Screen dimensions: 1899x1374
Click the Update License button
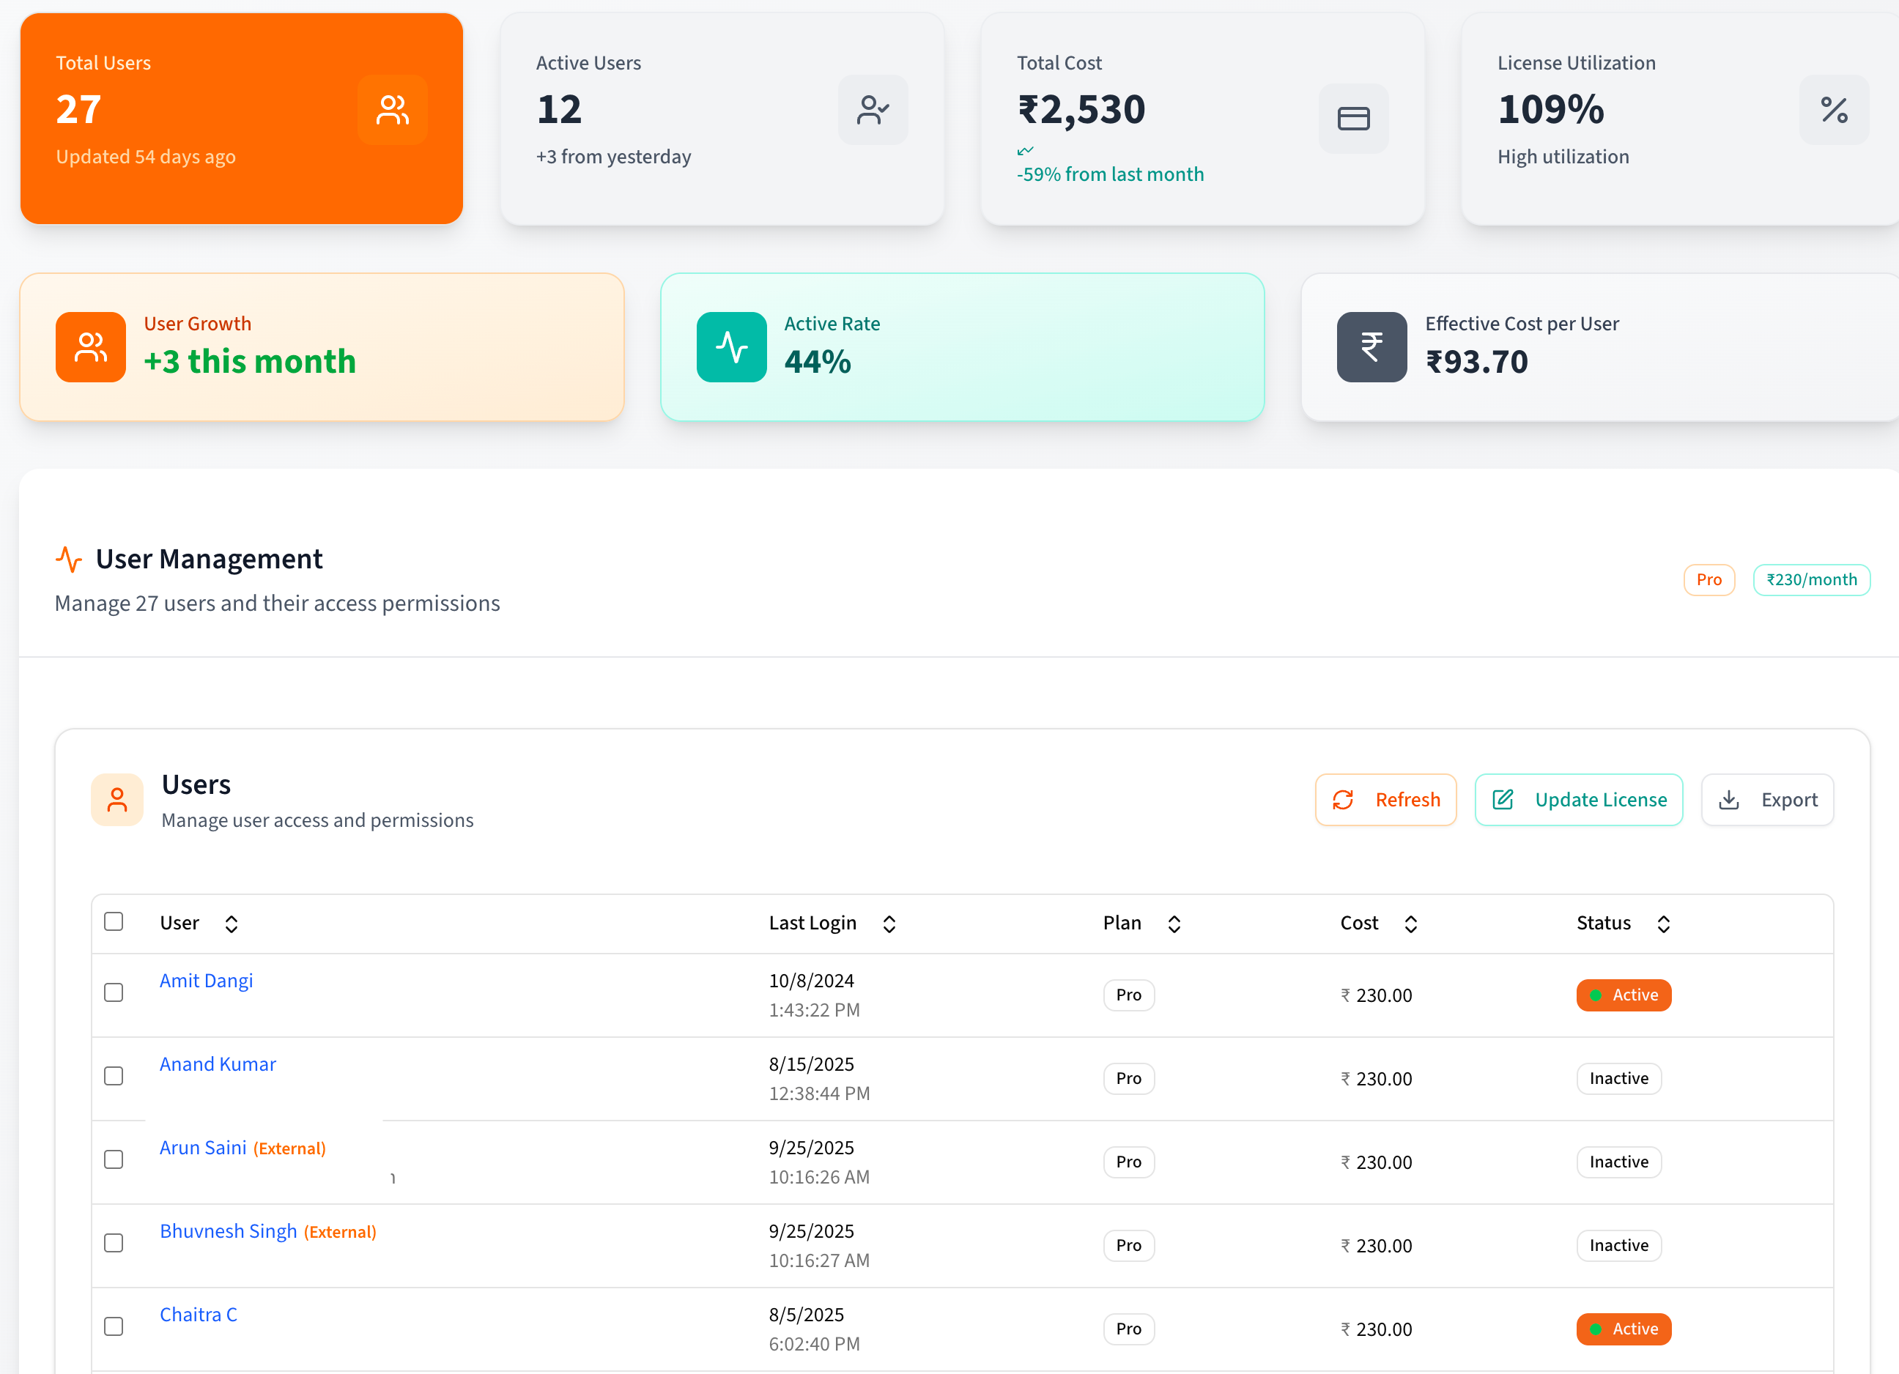(1578, 800)
